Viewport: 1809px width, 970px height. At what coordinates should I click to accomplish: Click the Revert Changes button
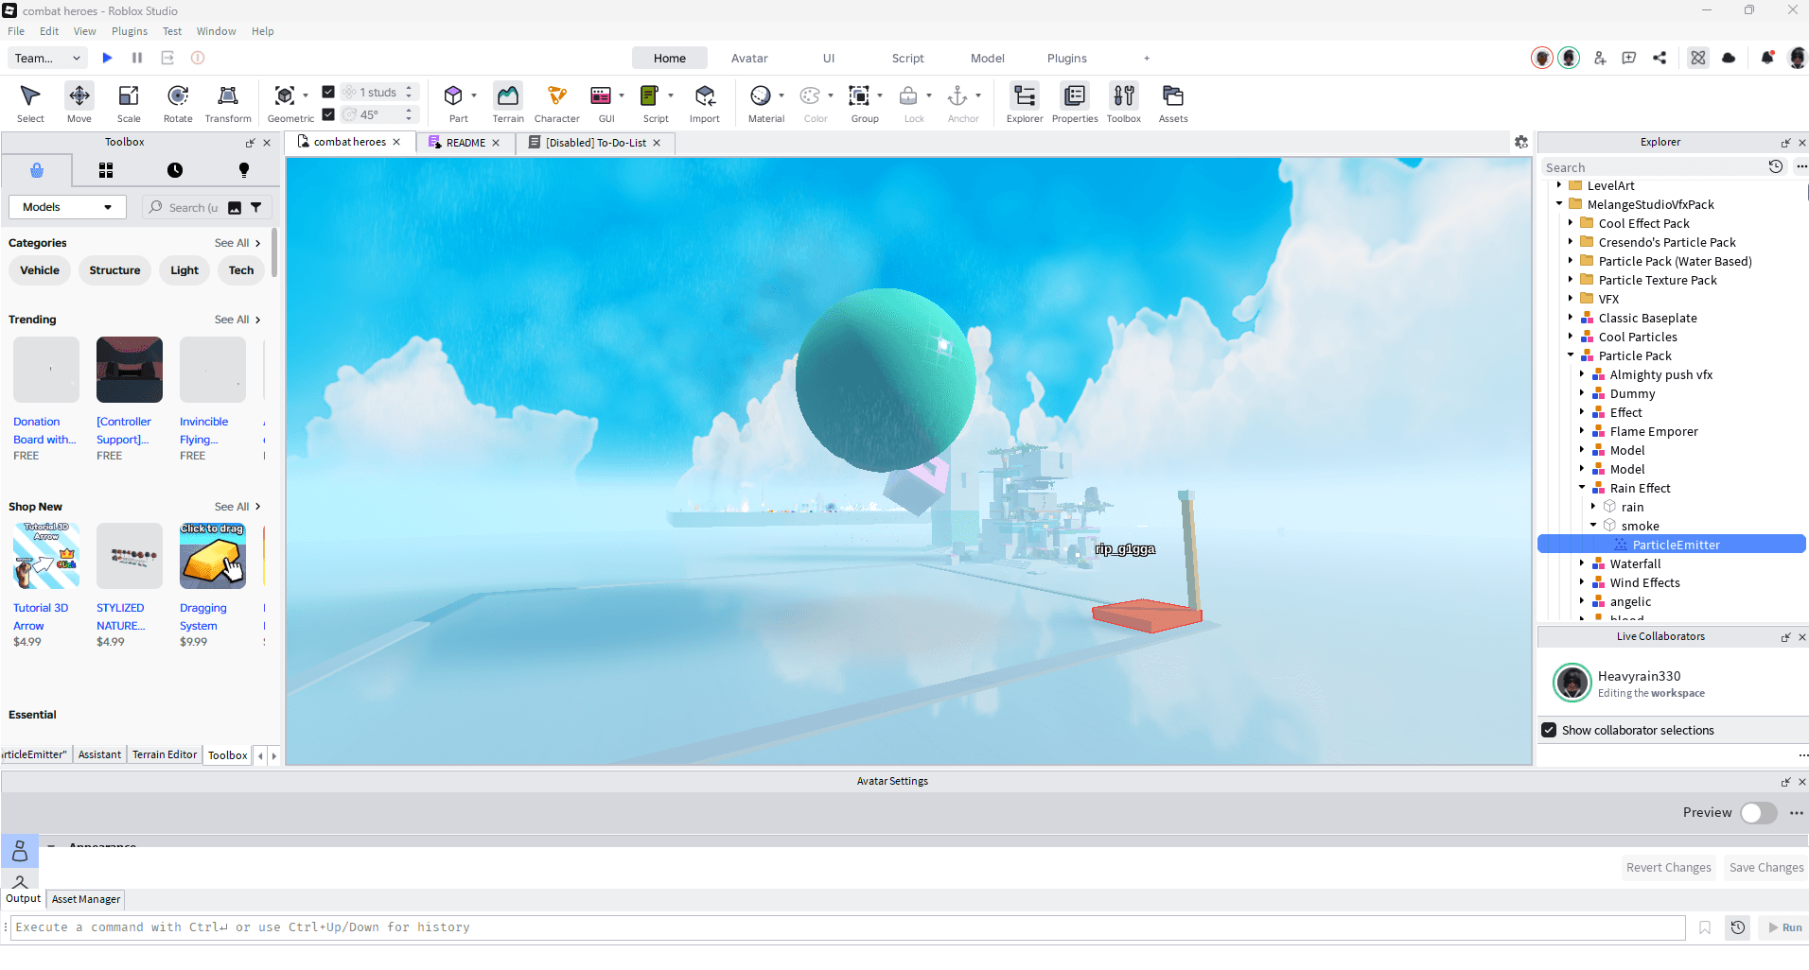(1668, 868)
